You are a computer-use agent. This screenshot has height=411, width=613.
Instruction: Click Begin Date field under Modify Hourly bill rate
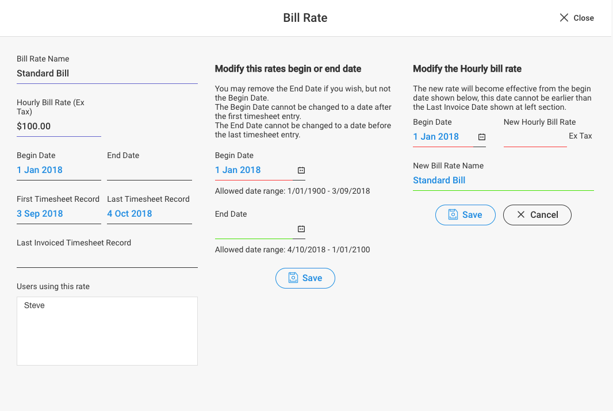[443, 137]
